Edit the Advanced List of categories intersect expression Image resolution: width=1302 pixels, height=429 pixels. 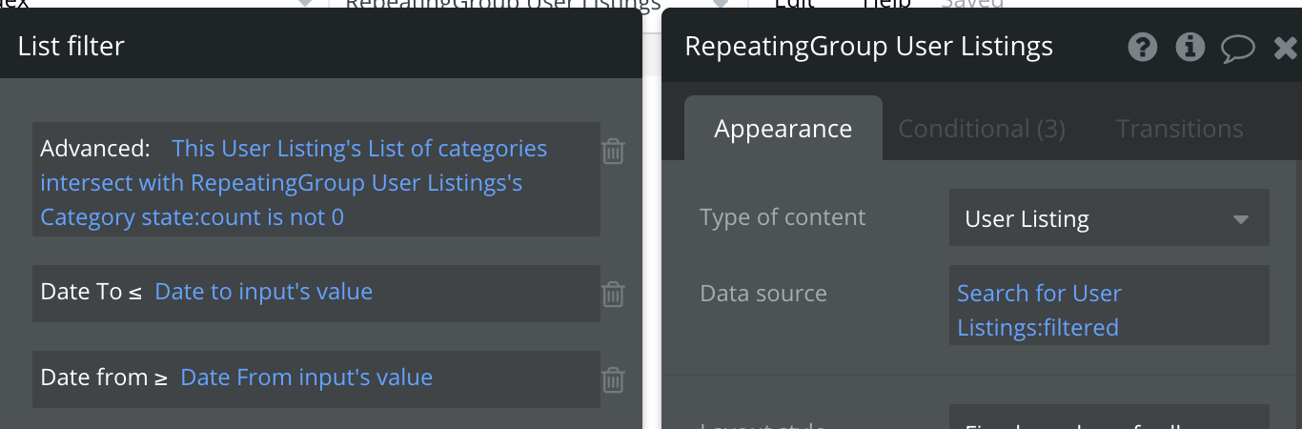(294, 183)
